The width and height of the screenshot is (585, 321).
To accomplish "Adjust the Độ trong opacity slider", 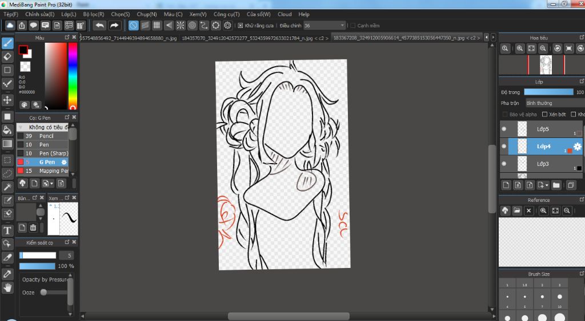I will [548, 92].
